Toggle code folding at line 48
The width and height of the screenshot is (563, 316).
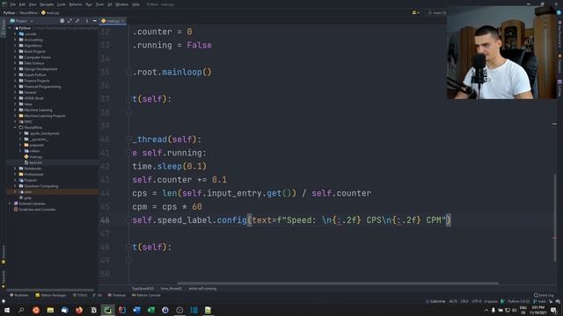(x=128, y=248)
